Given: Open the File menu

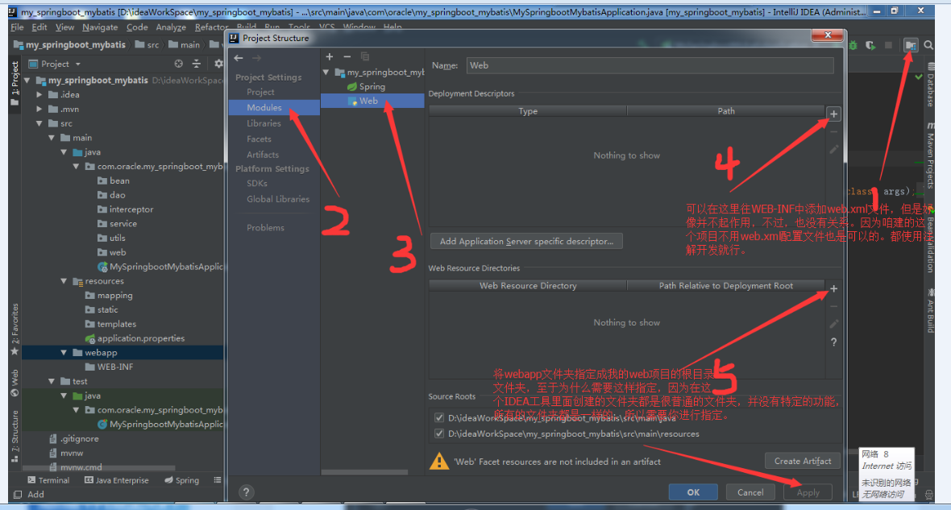Looking at the screenshot, I should coord(17,27).
